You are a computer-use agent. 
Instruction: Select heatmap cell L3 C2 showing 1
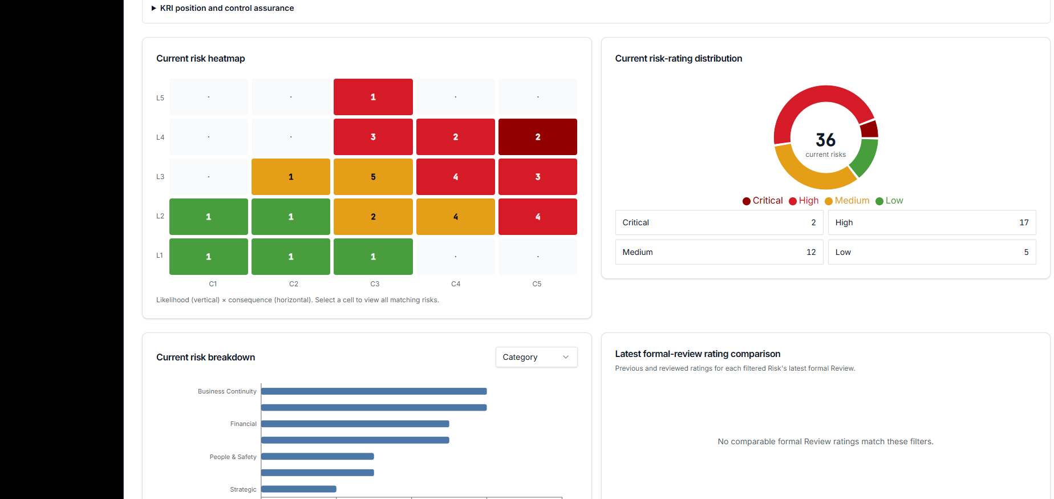tap(291, 177)
